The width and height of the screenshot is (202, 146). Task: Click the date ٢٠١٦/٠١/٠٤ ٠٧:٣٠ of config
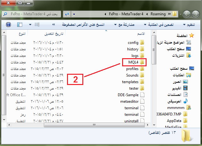click(48, 43)
